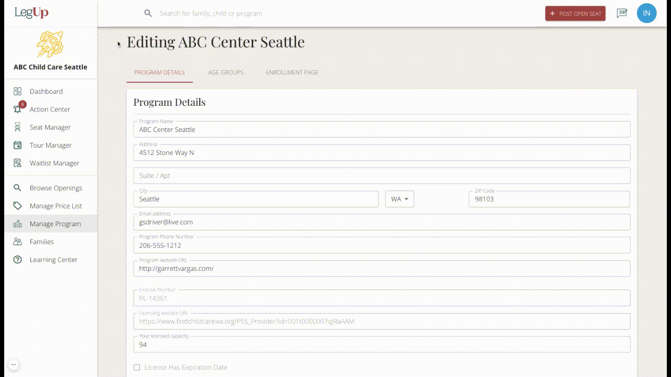
Task: Go to Browse Openings
Action: (51, 188)
